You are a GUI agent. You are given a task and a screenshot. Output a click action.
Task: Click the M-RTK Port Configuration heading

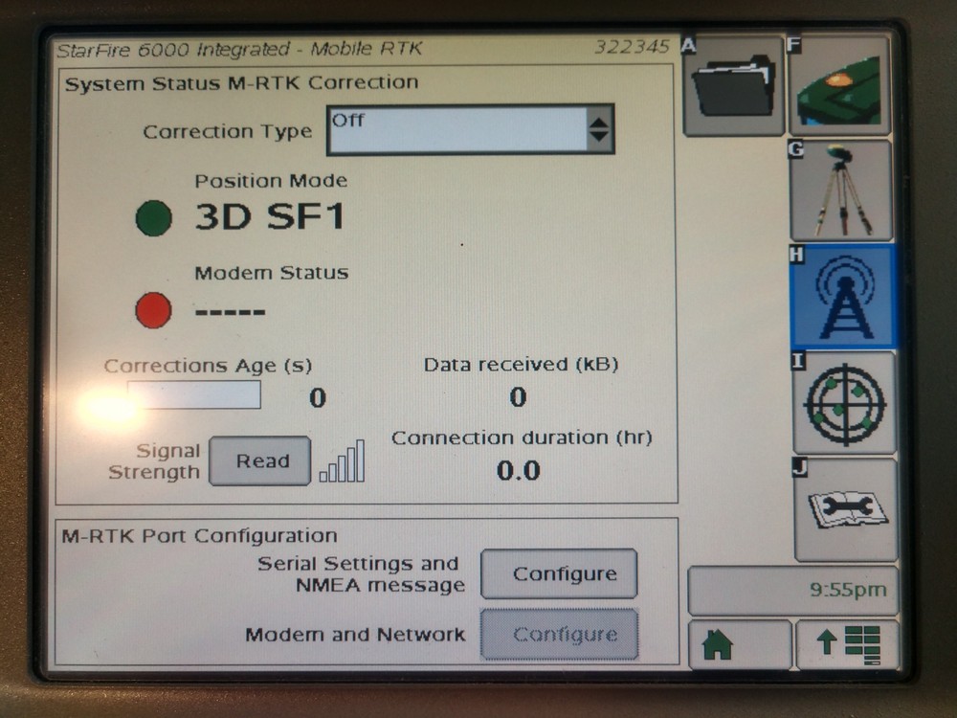(200, 536)
